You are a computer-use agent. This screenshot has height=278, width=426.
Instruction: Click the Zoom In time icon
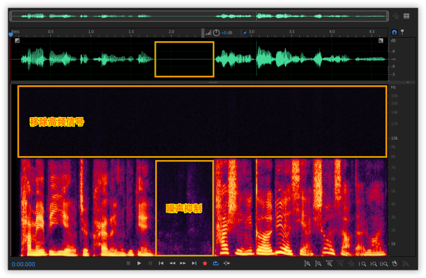pos(329,263)
